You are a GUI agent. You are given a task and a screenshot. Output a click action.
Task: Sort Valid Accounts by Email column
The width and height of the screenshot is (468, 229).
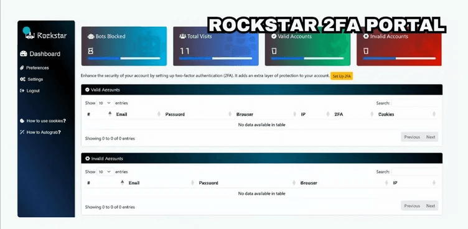[138, 114]
